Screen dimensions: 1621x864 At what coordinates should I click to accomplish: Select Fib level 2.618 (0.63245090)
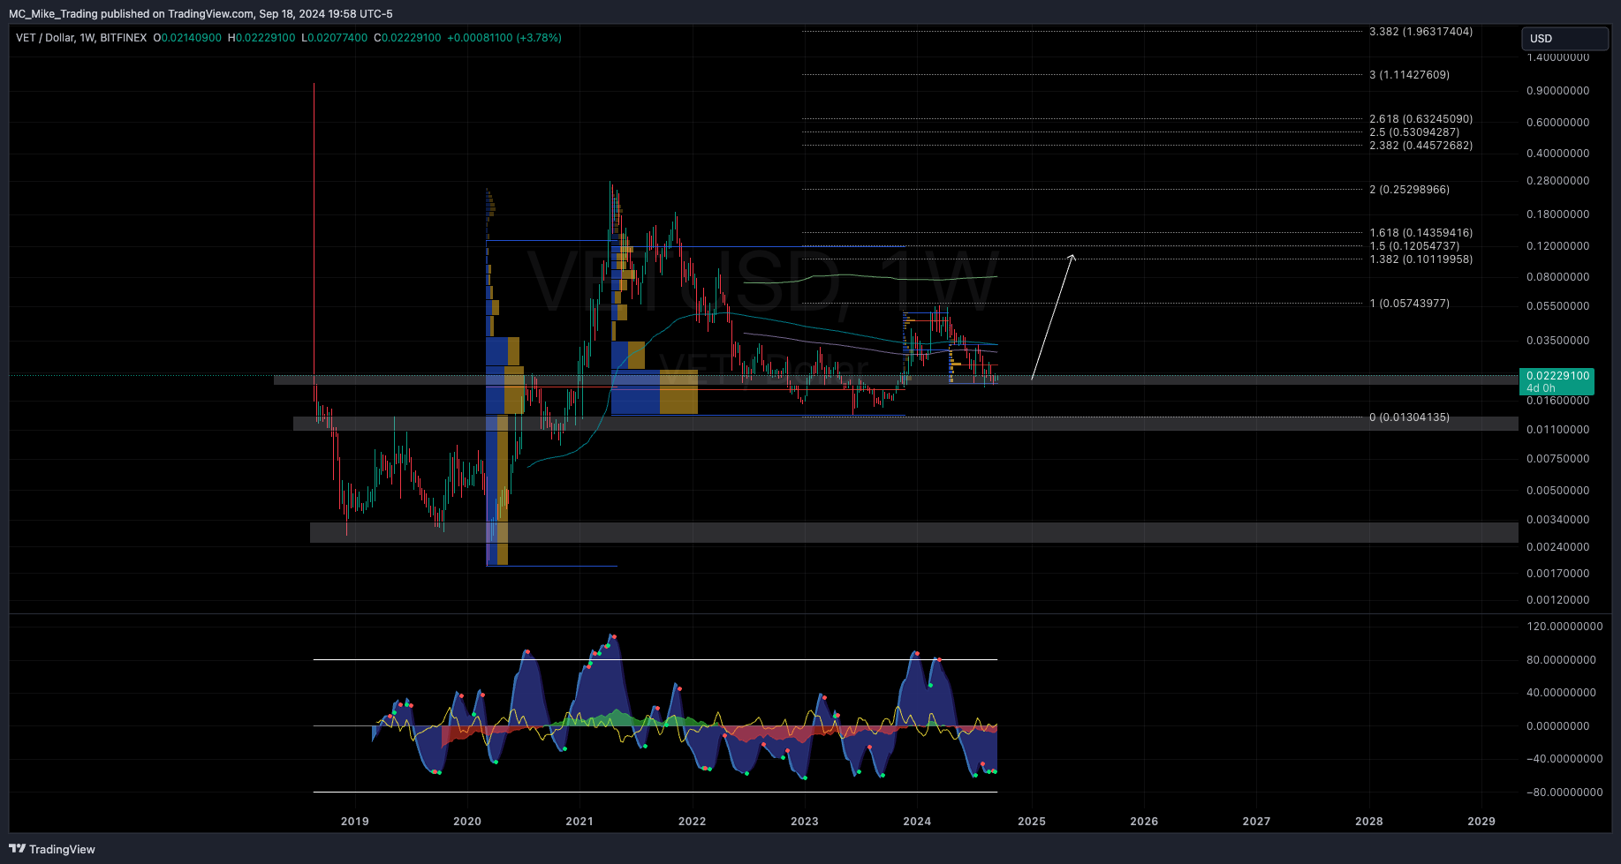pos(1420,119)
